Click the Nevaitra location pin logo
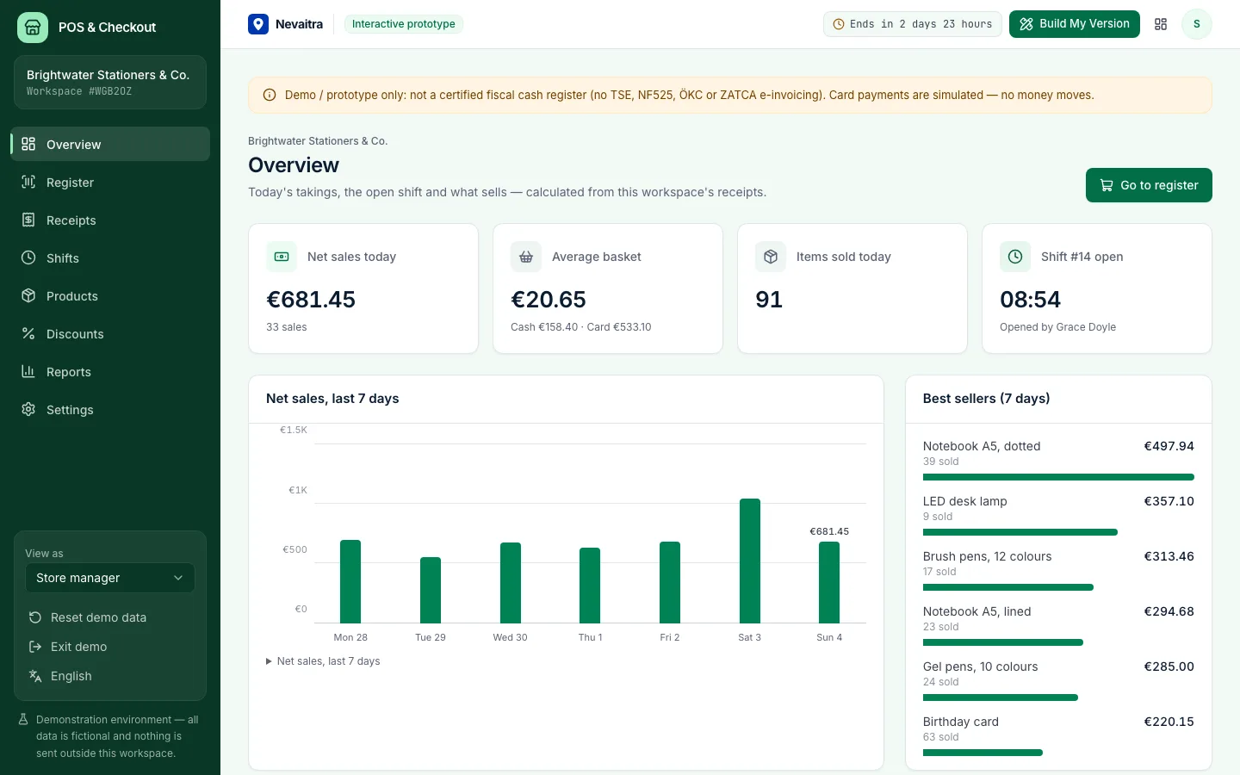Image resolution: width=1240 pixels, height=775 pixels. coord(258,24)
